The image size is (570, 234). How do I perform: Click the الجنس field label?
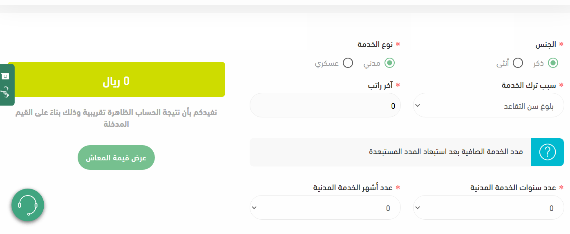pyautogui.click(x=547, y=44)
